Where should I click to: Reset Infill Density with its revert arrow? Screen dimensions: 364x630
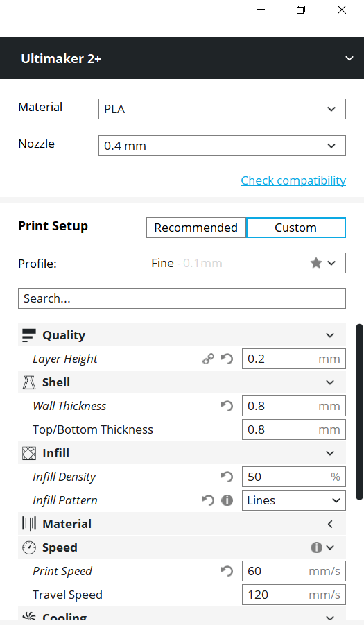tap(227, 477)
